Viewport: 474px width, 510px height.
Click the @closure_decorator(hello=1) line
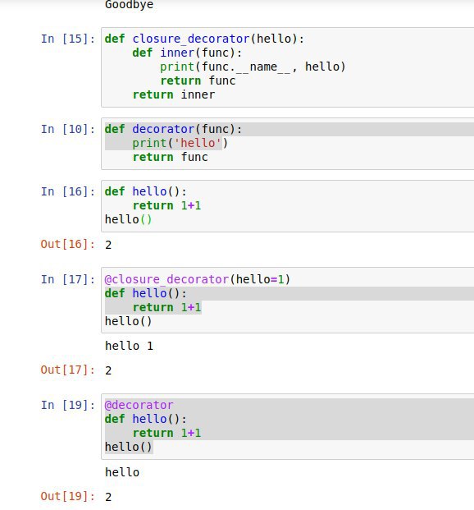197,279
